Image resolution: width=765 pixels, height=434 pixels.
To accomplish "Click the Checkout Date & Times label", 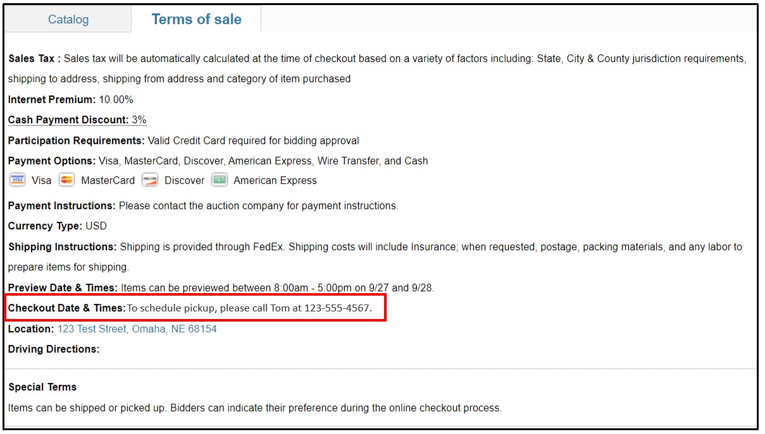I will (x=67, y=308).
